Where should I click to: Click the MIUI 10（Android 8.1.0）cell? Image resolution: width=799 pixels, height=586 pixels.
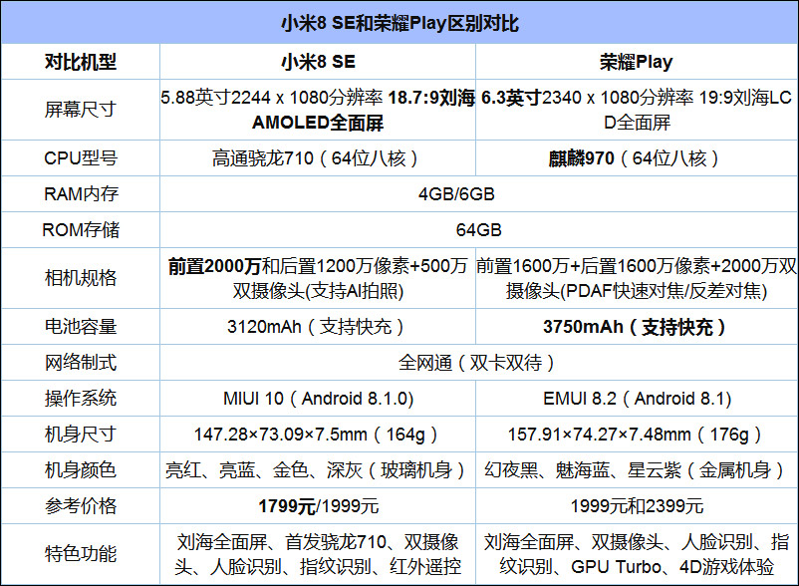318,398
